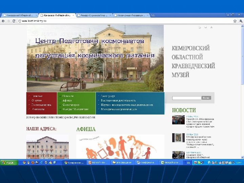
Task: Open the second news thumbnail with painting
Action: [x=178, y=138]
